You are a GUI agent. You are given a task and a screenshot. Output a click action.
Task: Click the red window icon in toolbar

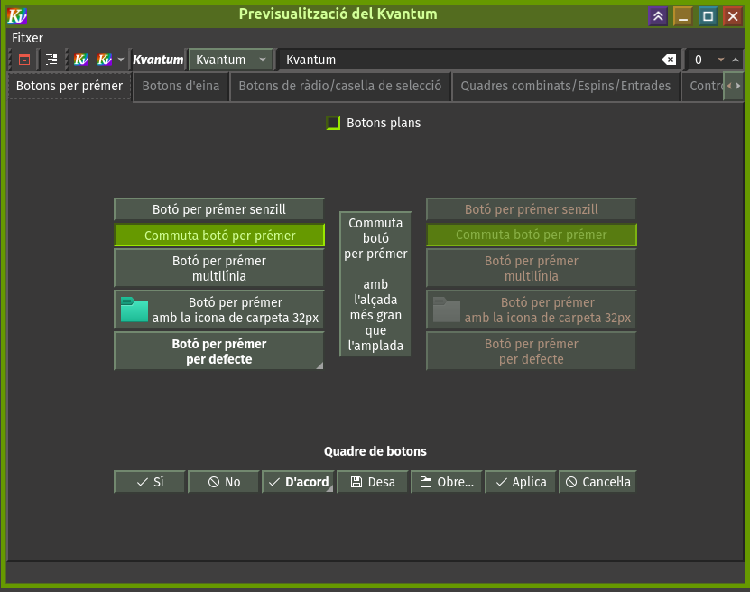pos(23,60)
